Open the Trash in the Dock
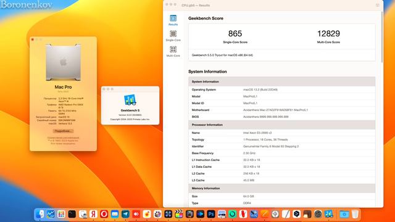 tap(355, 214)
